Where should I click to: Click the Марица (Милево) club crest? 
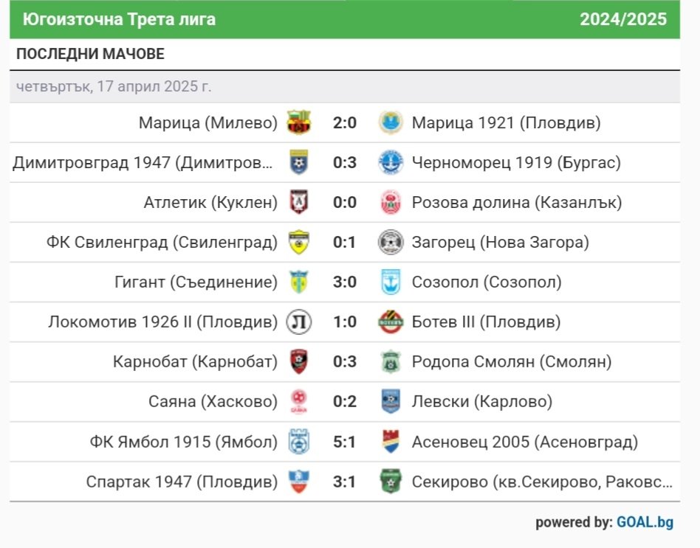pyautogui.click(x=298, y=122)
